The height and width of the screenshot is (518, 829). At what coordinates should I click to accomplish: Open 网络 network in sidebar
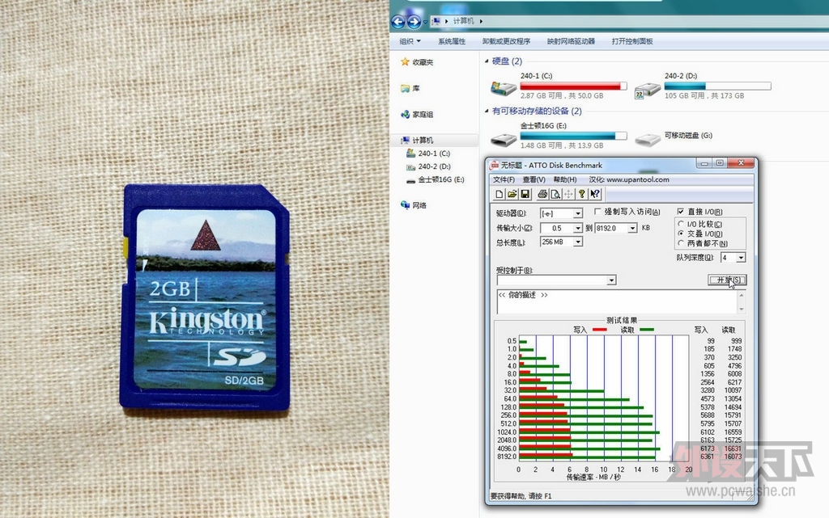[414, 205]
